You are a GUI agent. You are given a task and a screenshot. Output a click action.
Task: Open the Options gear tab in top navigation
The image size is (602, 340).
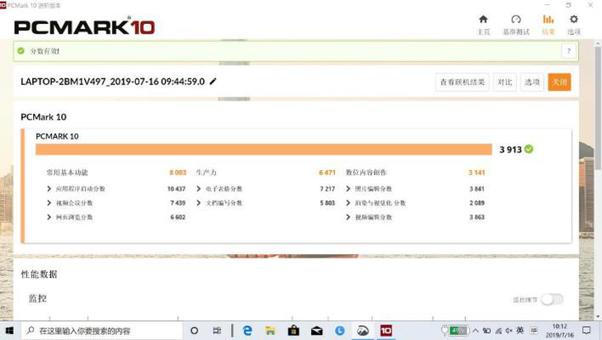point(574,25)
